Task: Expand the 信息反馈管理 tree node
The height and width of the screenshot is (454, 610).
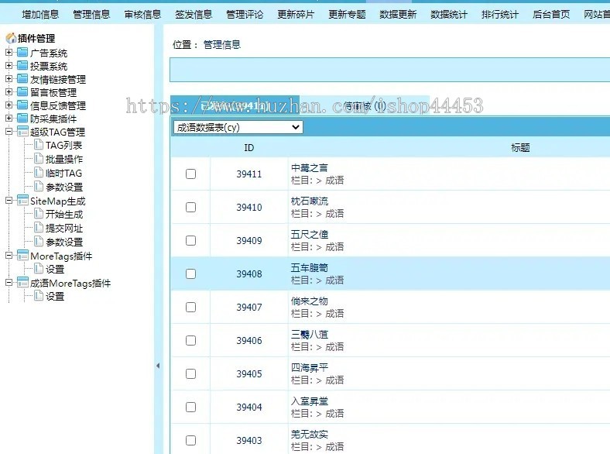Action: pyautogui.click(x=9, y=105)
